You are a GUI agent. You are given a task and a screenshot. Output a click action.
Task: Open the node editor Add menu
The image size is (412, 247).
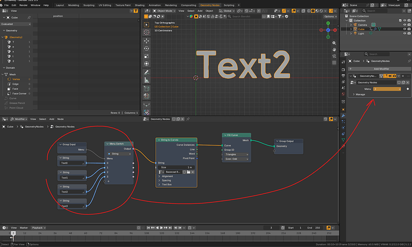tap(52, 119)
